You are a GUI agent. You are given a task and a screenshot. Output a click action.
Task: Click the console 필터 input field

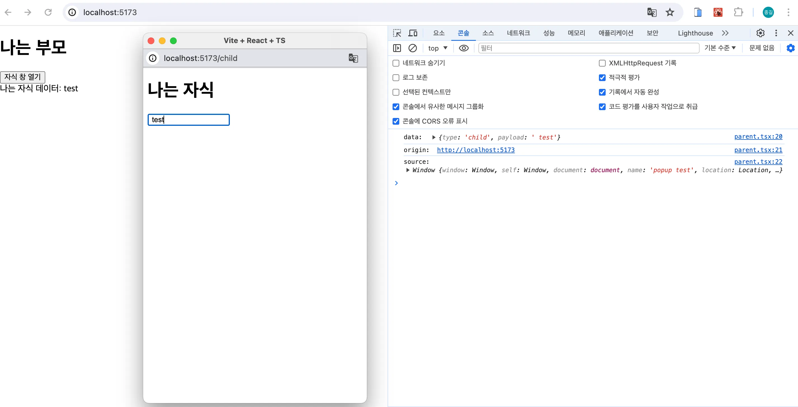(588, 48)
